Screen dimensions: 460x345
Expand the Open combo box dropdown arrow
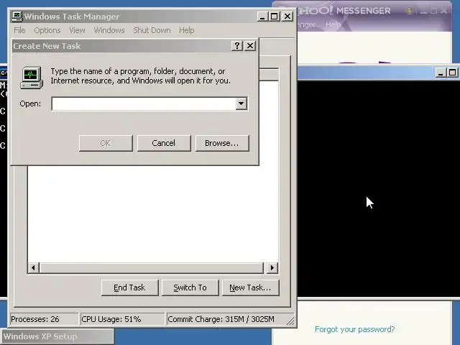click(x=241, y=103)
